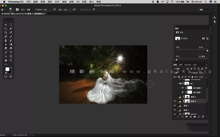
Task: Select the Zoom tool
Action: pyautogui.click(x=11, y=60)
